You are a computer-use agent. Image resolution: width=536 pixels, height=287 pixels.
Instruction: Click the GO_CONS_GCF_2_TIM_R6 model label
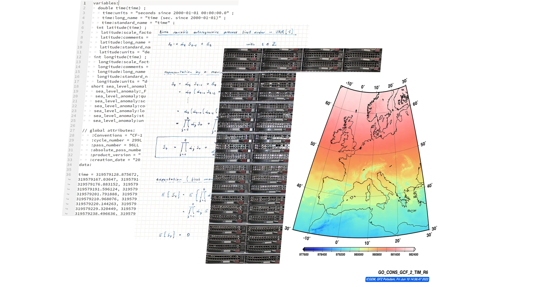click(x=403, y=272)
